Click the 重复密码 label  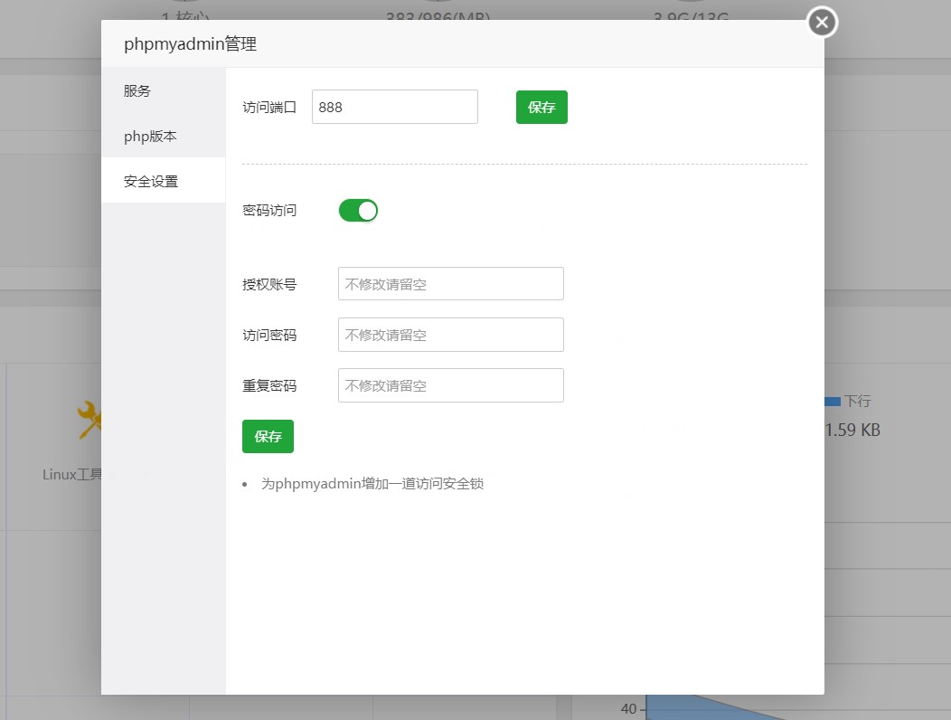click(269, 386)
